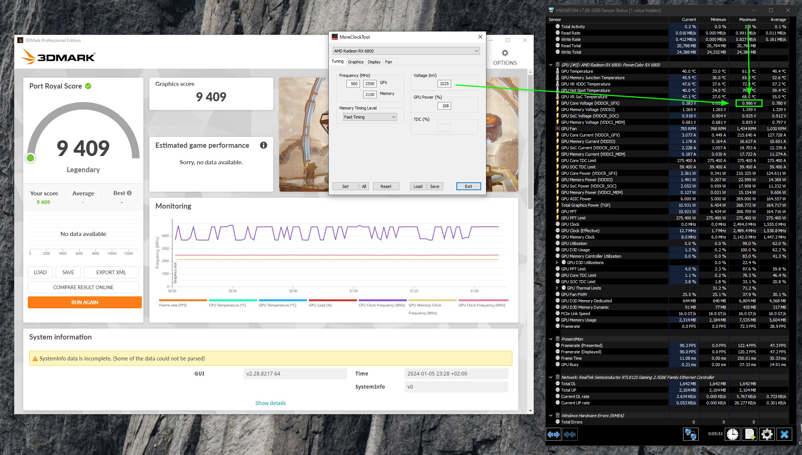Expand GPU D3D Utilizations row

pos(557,263)
